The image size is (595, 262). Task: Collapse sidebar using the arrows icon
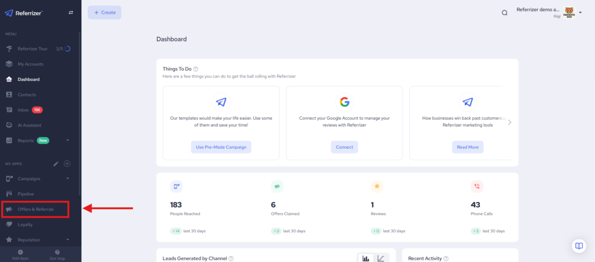click(x=71, y=12)
